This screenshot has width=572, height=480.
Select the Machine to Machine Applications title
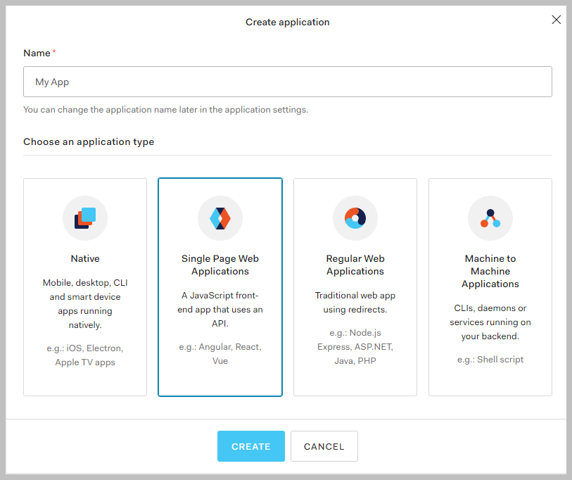pos(490,271)
